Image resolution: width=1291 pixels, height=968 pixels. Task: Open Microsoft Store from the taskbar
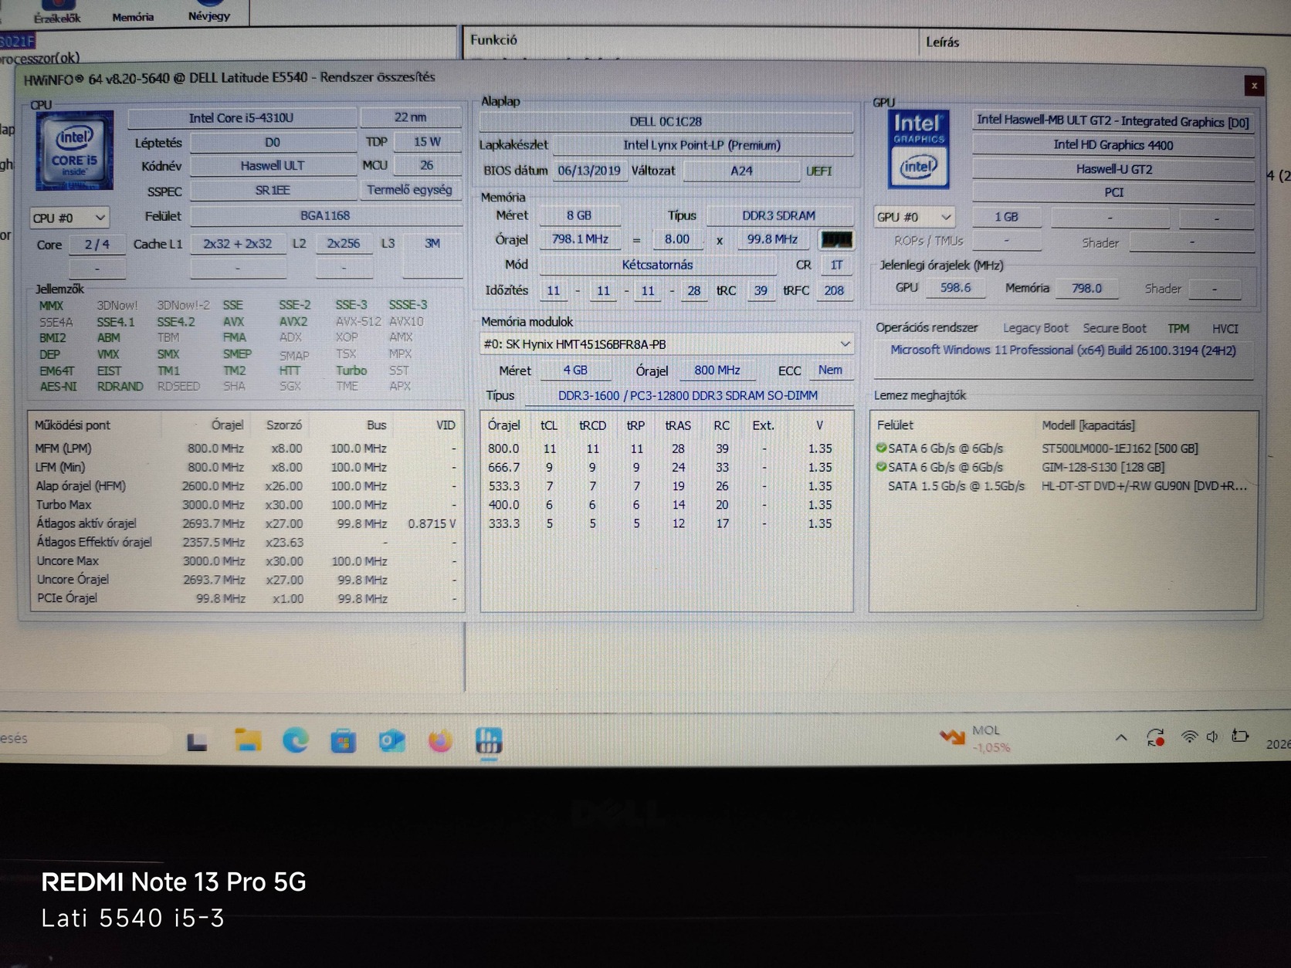(x=344, y=742)
